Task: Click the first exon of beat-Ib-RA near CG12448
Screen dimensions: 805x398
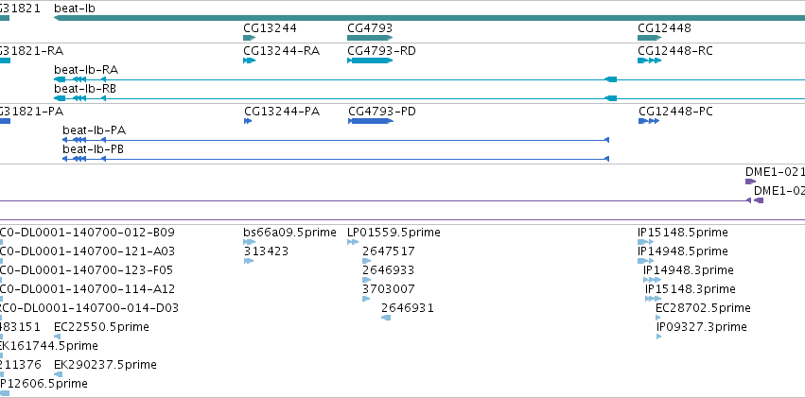Action: [610, 79]
